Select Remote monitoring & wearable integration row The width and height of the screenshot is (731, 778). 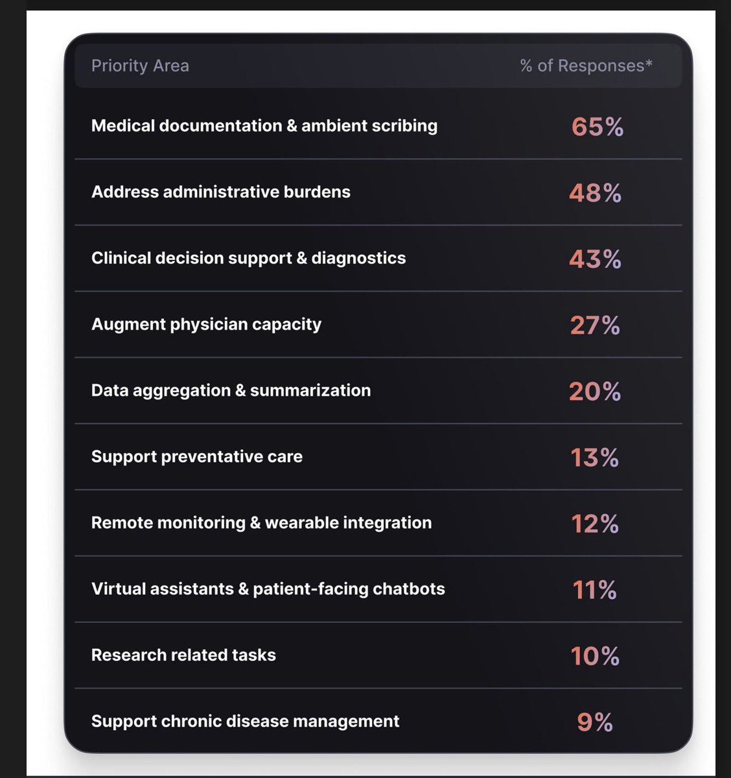[261, 523]
